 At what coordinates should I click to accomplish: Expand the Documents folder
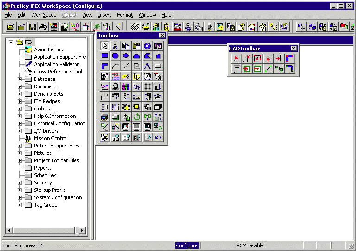(20, 87)
